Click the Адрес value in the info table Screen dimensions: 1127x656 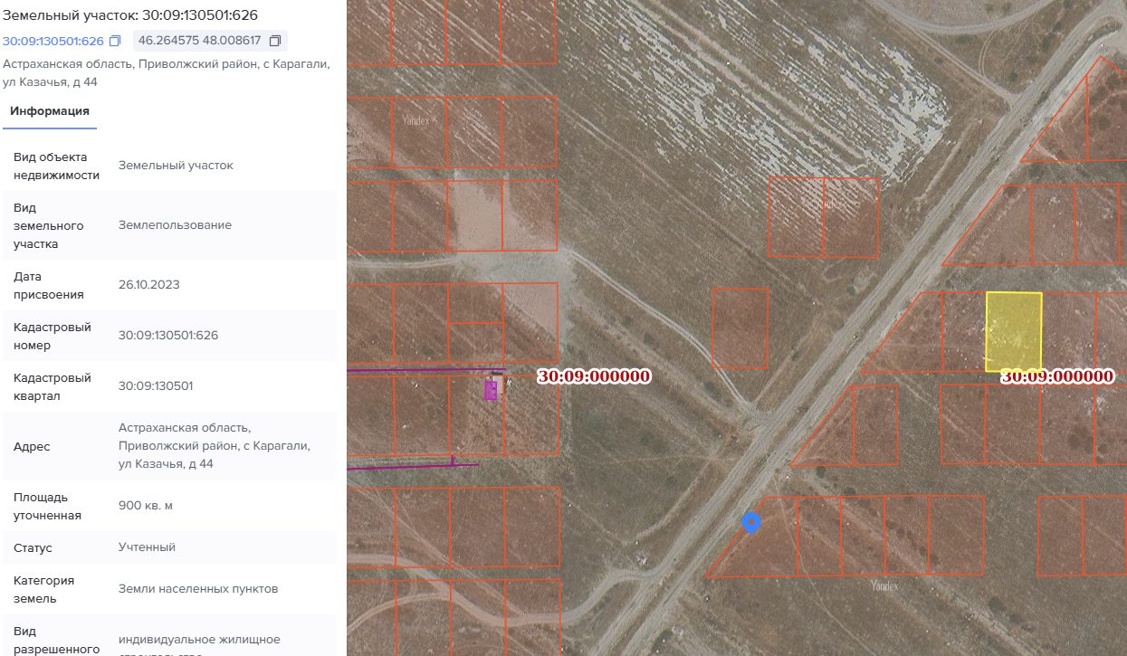215,446
